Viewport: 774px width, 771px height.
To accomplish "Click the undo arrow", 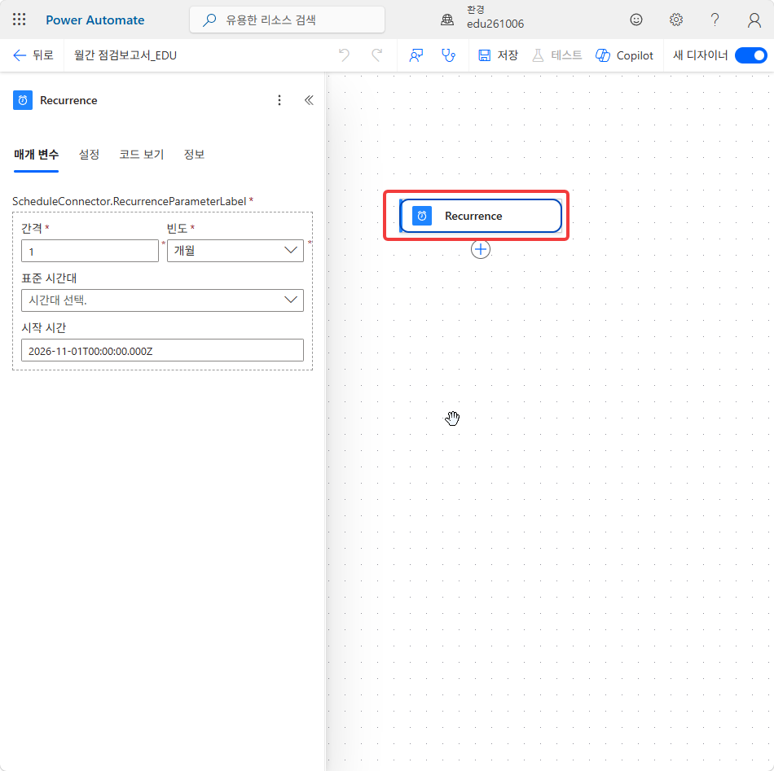I will (344, 55).
